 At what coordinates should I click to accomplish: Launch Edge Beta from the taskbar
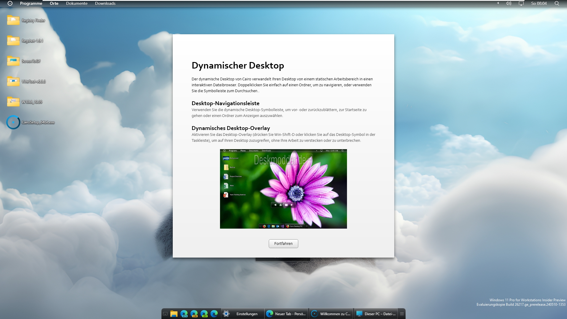(184, 314)
